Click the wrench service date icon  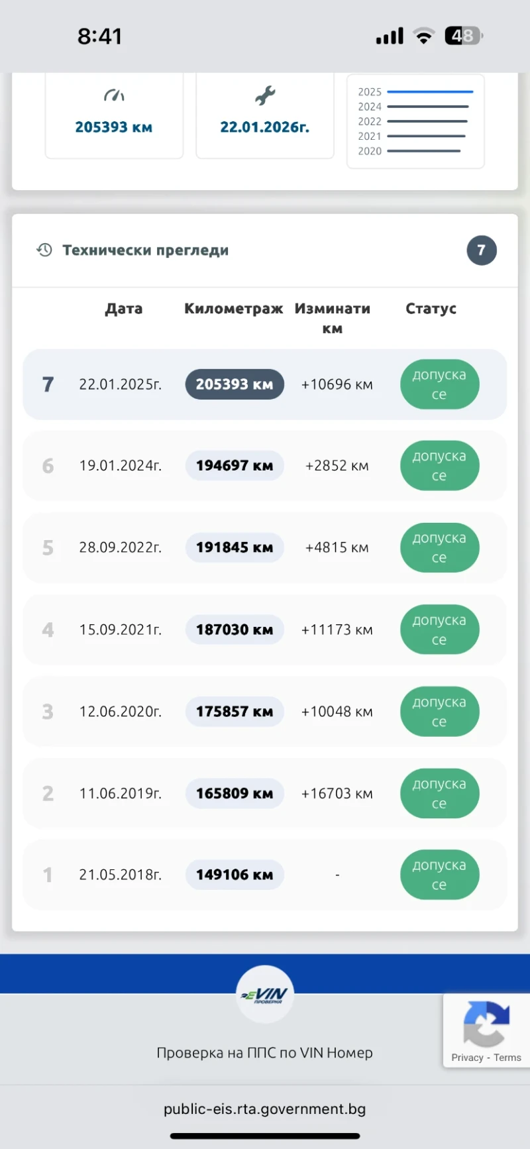coord(265,96)
